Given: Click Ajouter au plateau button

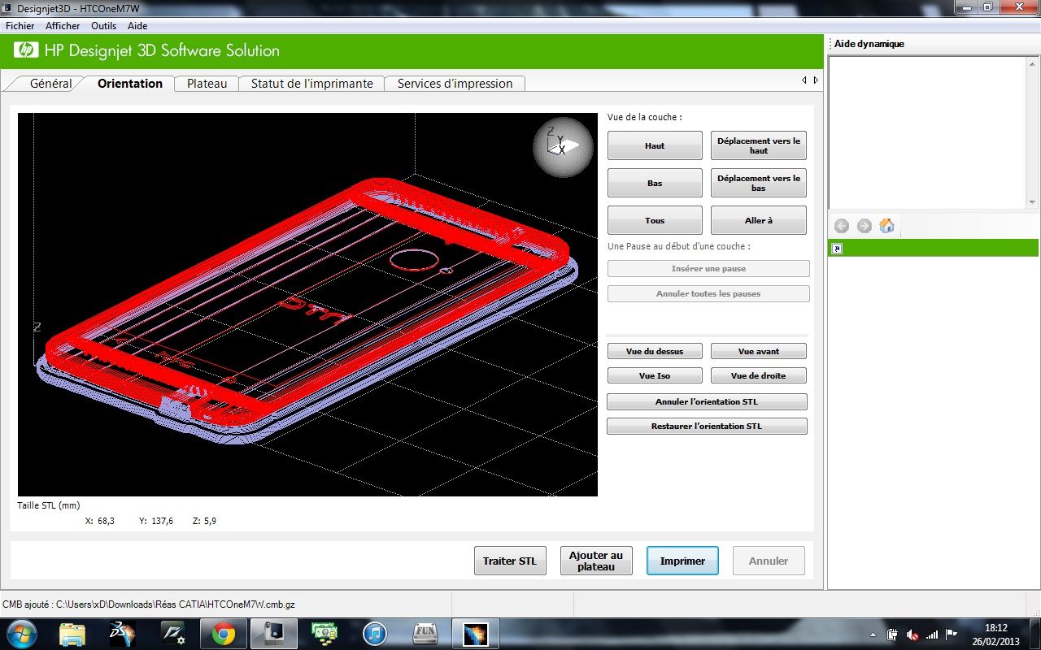Looking at the screenshot, I should click(596, 561).
